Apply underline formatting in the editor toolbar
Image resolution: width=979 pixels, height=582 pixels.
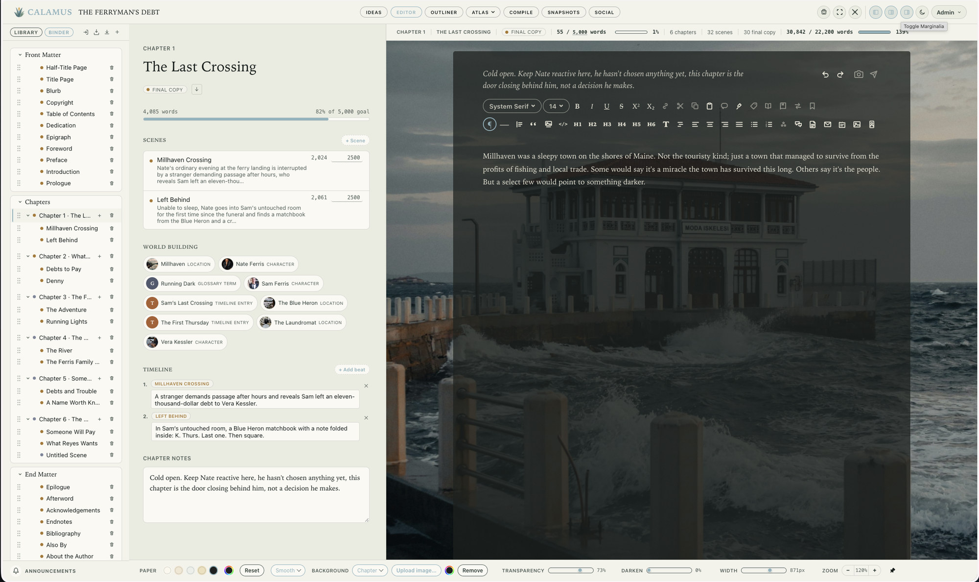point(606,106)
